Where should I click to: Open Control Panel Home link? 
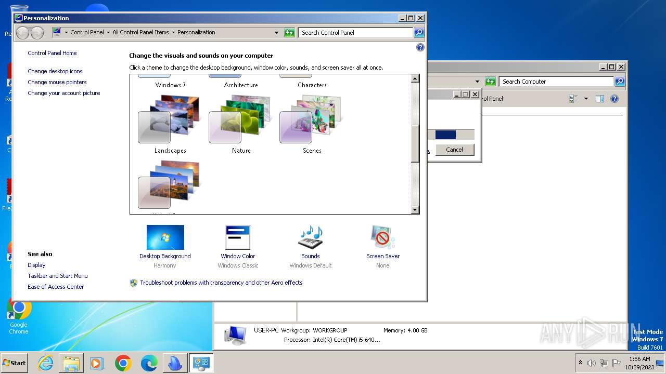click(x=52, y=53)
